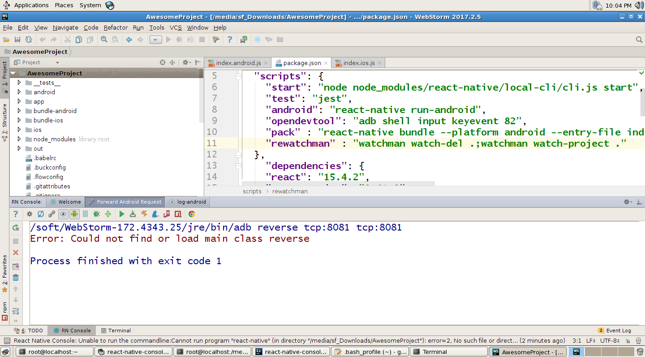Run the green play icon in RN Console toolbar
Image resolution: width=645 pixels, height=357 pixels.
[122, 214]
